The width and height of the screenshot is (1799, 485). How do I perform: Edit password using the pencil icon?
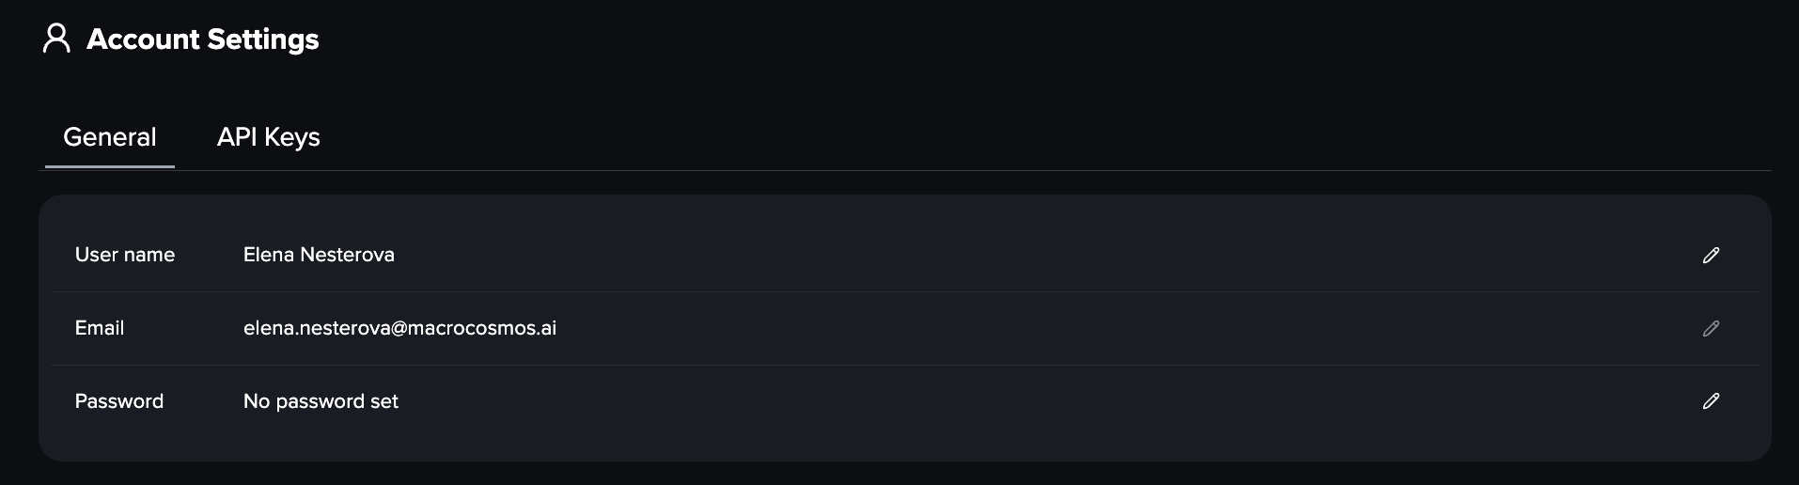[1711, 401]
